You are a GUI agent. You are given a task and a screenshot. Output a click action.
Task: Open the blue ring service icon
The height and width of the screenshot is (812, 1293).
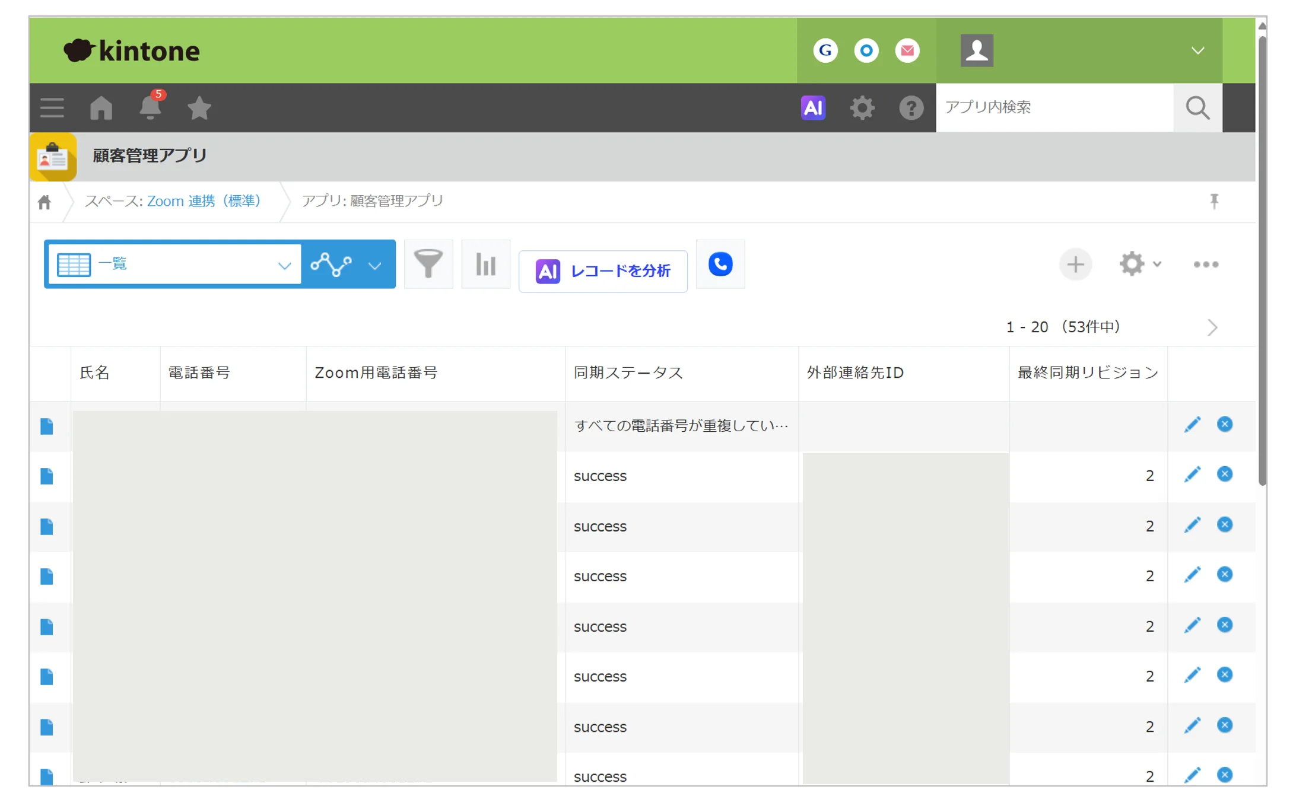(x=866, y=50)
